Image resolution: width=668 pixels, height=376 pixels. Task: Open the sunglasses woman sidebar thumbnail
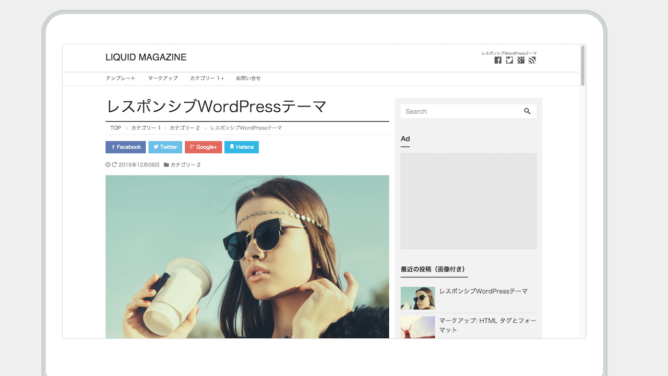coord(417,298)
